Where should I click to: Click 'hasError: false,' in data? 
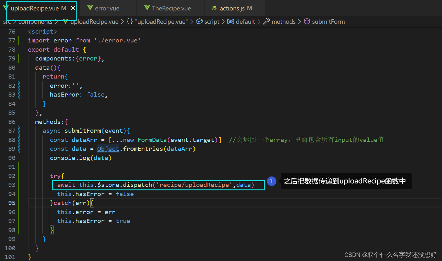click(79, 94)
